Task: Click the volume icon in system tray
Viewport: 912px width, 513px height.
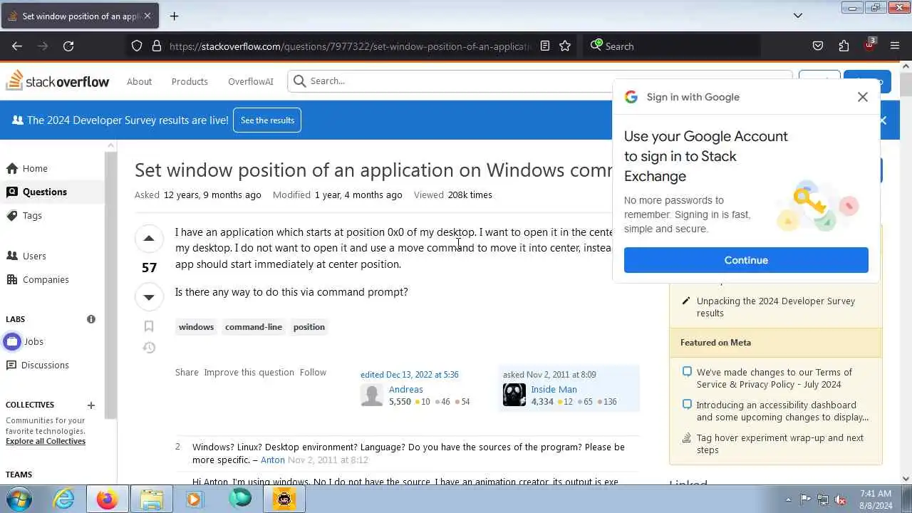Action: click(841, 499)
